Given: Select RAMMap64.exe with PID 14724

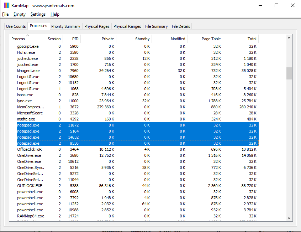Looking at the screenshot, I should (x=138, y=216).
